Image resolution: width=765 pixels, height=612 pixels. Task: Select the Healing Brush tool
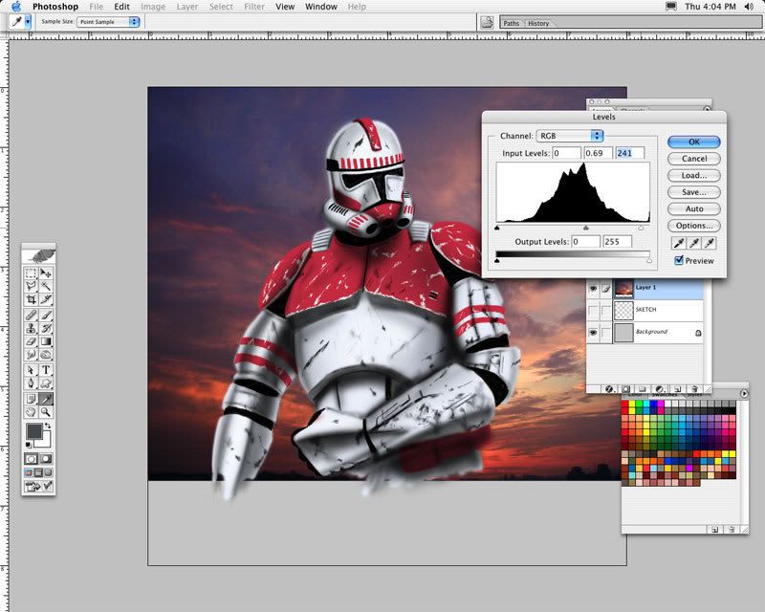(31, 315)
